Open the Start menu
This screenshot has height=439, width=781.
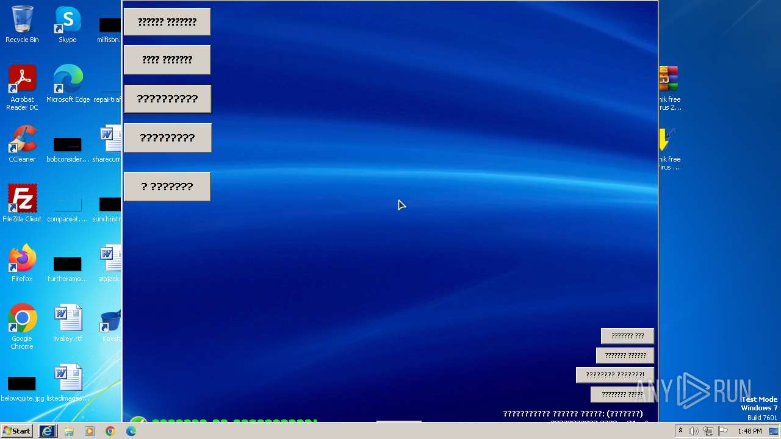point(16,431)
